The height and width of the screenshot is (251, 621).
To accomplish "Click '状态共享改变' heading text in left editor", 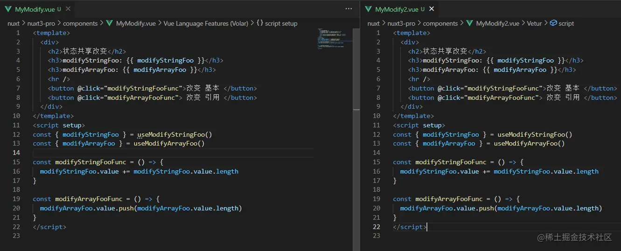I will coord(85,51).
